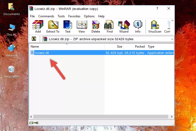Click the password key icon in status bar
The image size is (196, 131).
pos(36,123)
